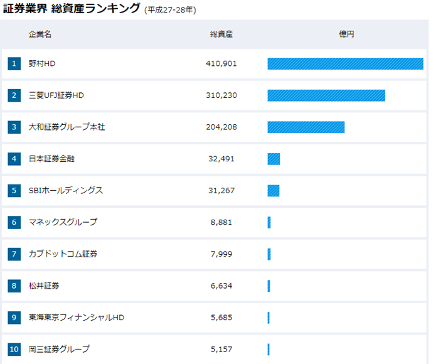Click the 総資産 column header

(x=221, y=34)
